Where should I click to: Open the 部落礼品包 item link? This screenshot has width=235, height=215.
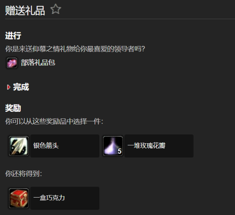point(38,63)
